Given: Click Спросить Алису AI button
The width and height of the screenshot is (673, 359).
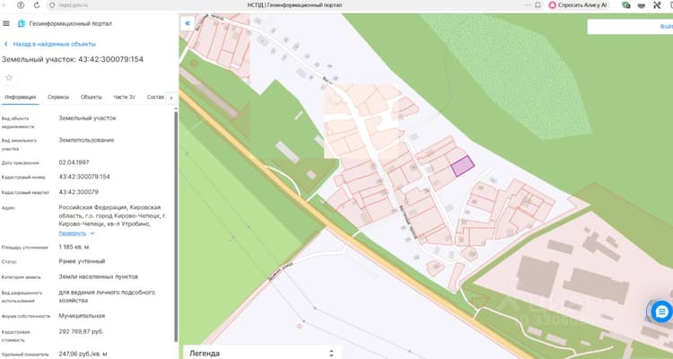Looking at the screenshot, I should 578,5.
